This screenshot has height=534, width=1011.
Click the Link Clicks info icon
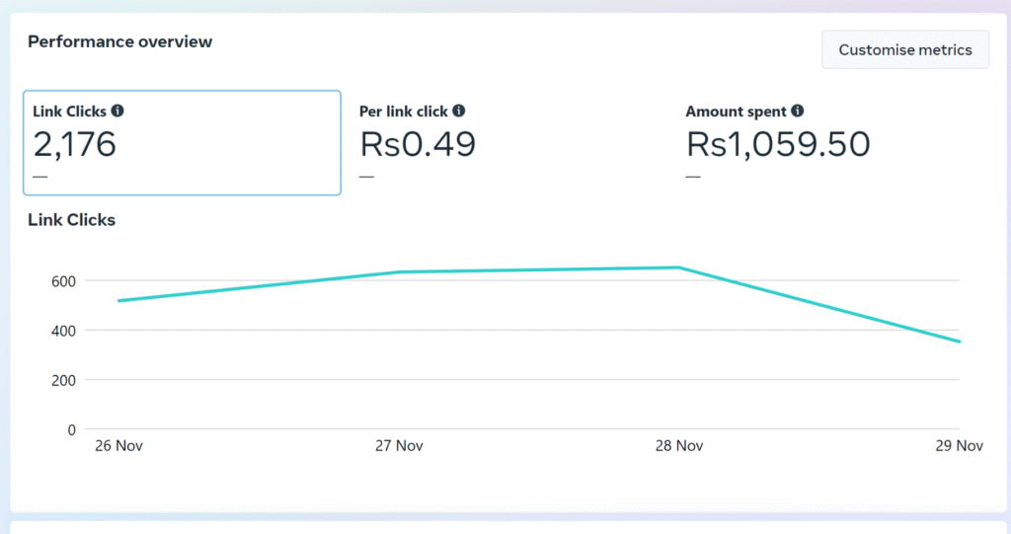coord(117,112)
